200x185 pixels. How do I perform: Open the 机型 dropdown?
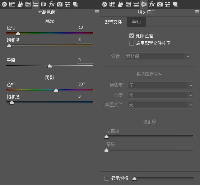161,95
